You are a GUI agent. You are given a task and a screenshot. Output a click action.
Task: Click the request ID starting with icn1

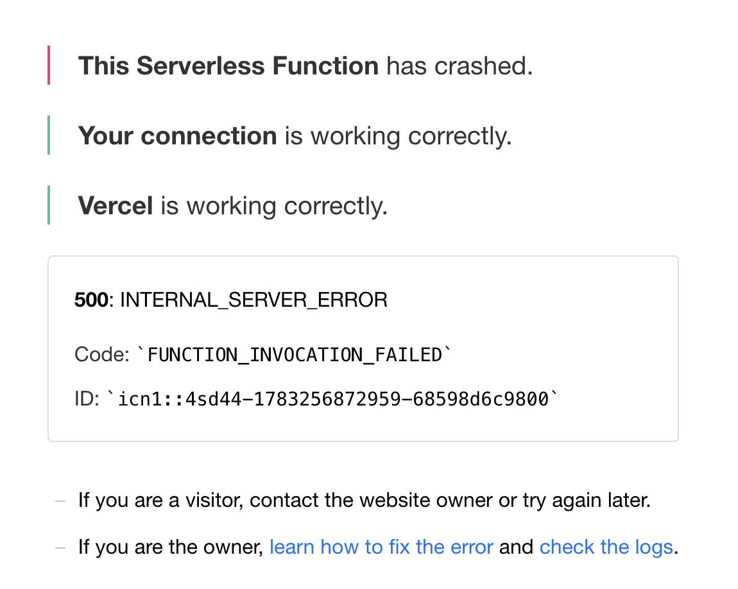coord(333,399)
